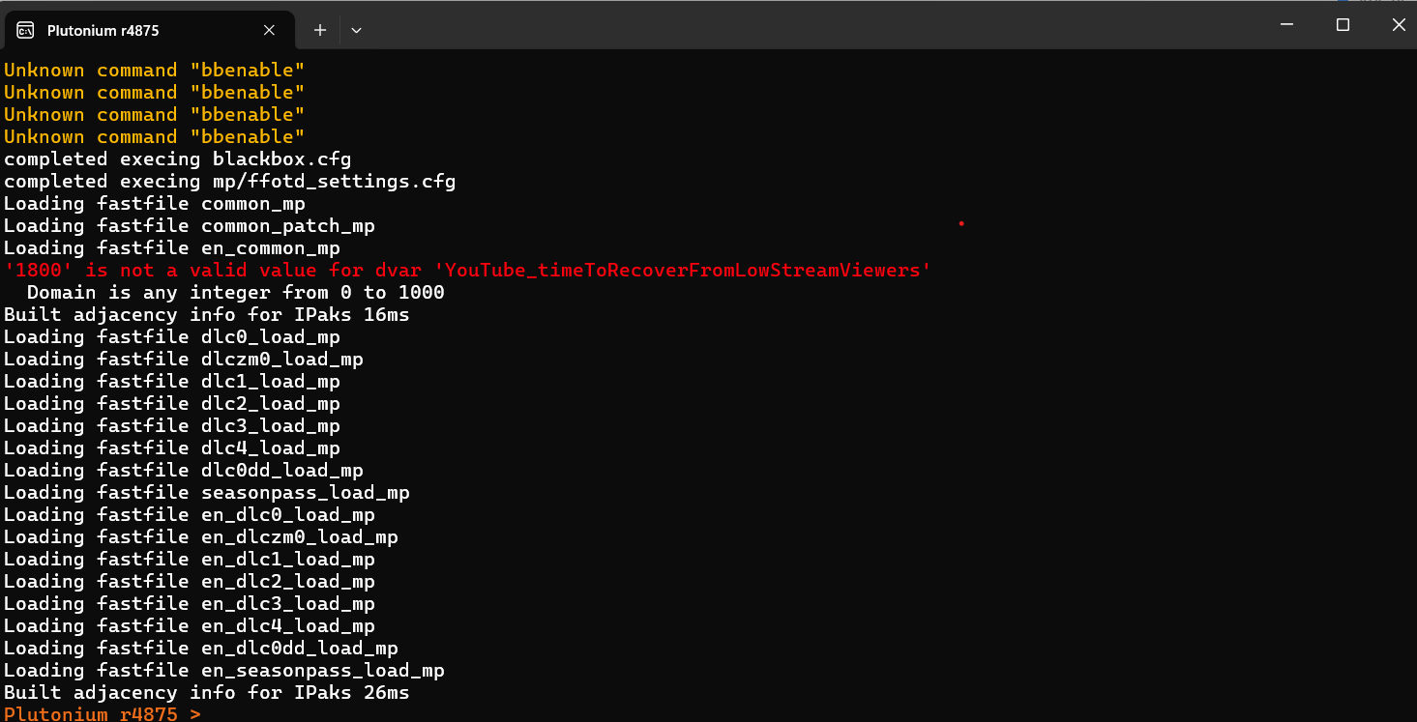Click 'Loading fastfile dlc4_load_mp' line
Screen dimensions: 1417x722
click(x=172, y=448)
